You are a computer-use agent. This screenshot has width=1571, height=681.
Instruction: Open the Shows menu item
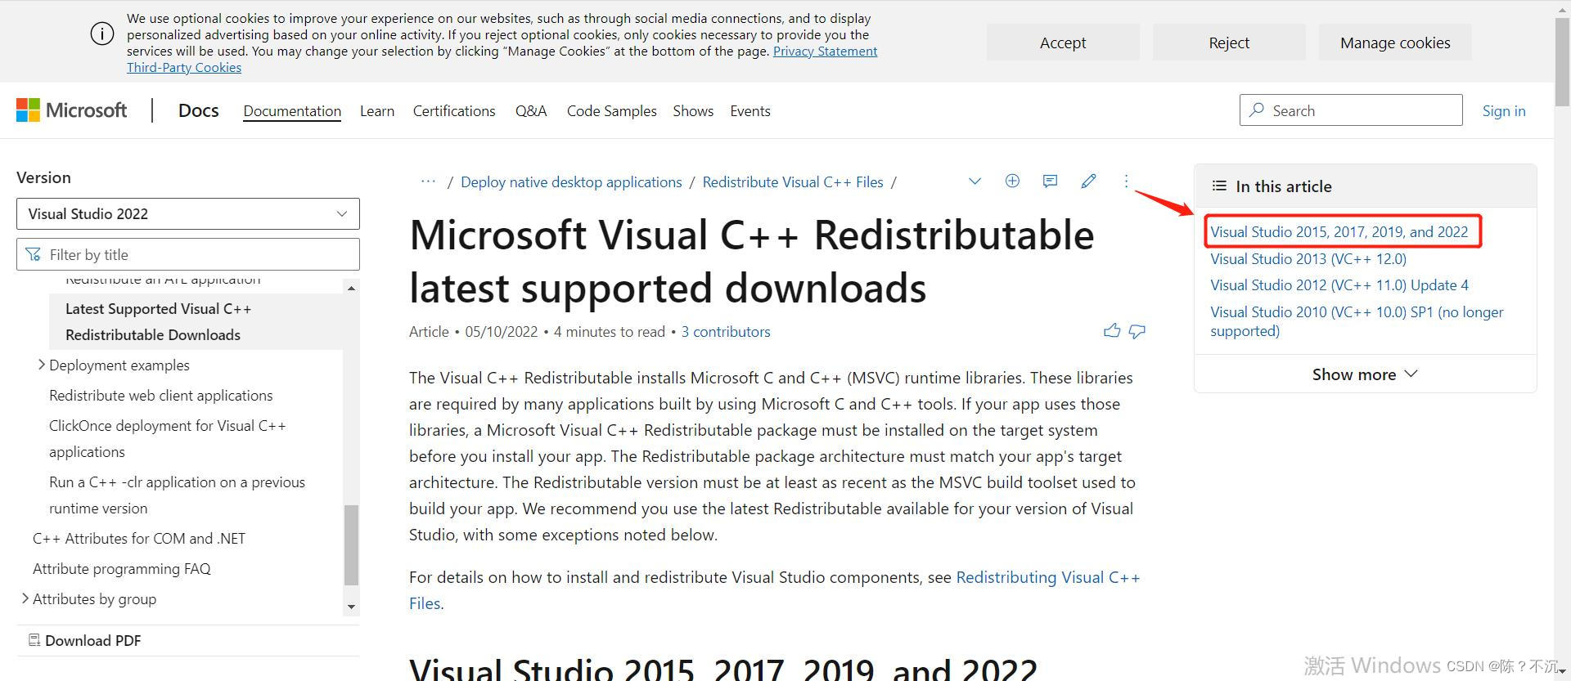pyautogui.click(x=693, y=110)
